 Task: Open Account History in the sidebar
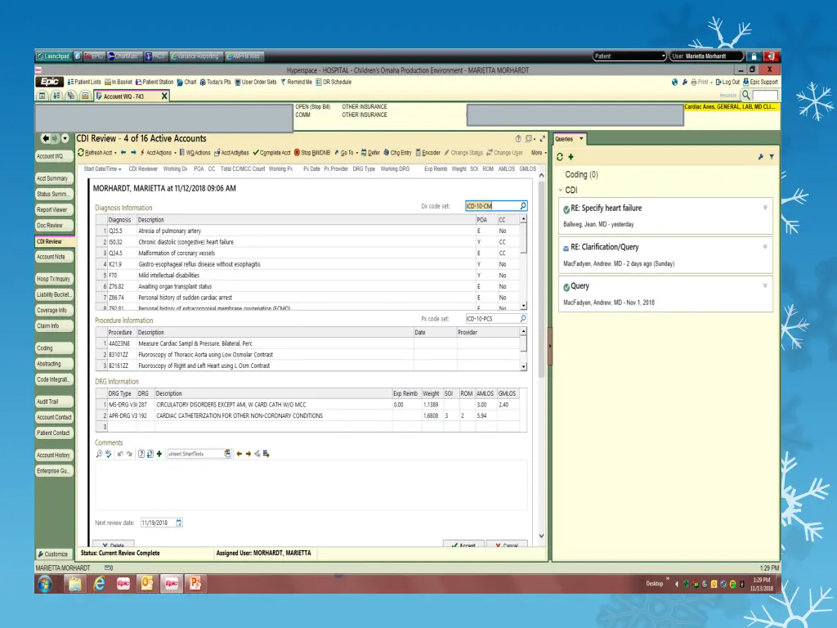tap(53, 455)
